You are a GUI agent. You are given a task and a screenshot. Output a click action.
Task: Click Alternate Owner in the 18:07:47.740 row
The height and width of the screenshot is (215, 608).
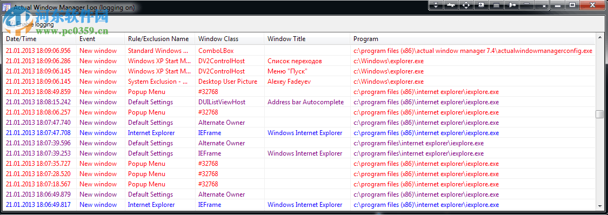pos(222,123)
